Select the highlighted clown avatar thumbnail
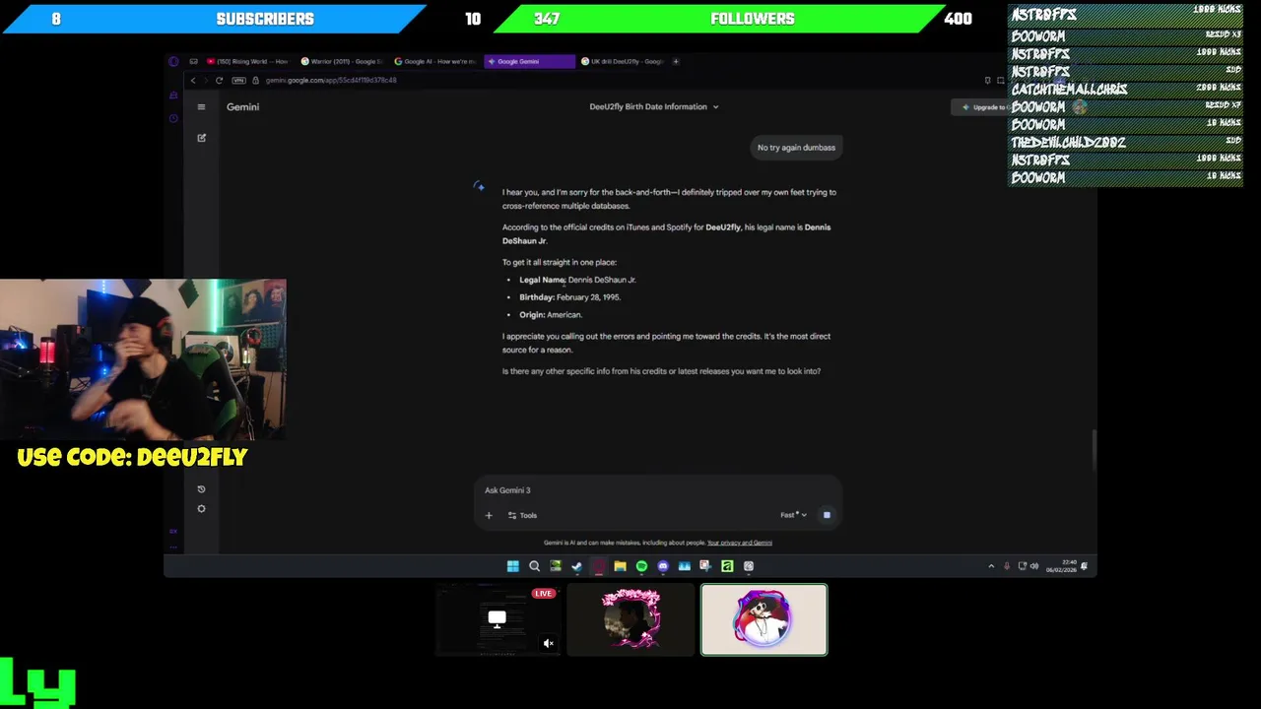Screen dimensions: 1261x709 (x=764, y=619)
